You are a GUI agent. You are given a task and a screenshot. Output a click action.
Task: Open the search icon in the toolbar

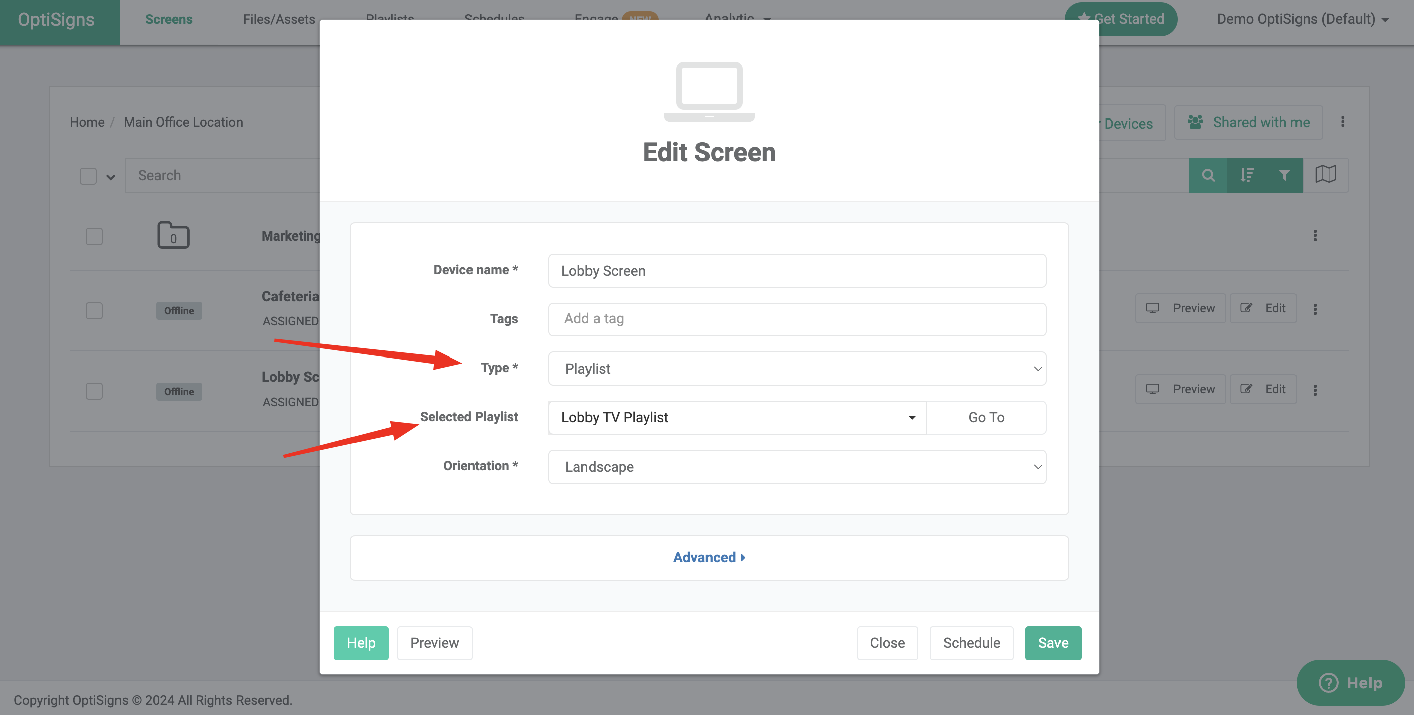click(1208, 175)
